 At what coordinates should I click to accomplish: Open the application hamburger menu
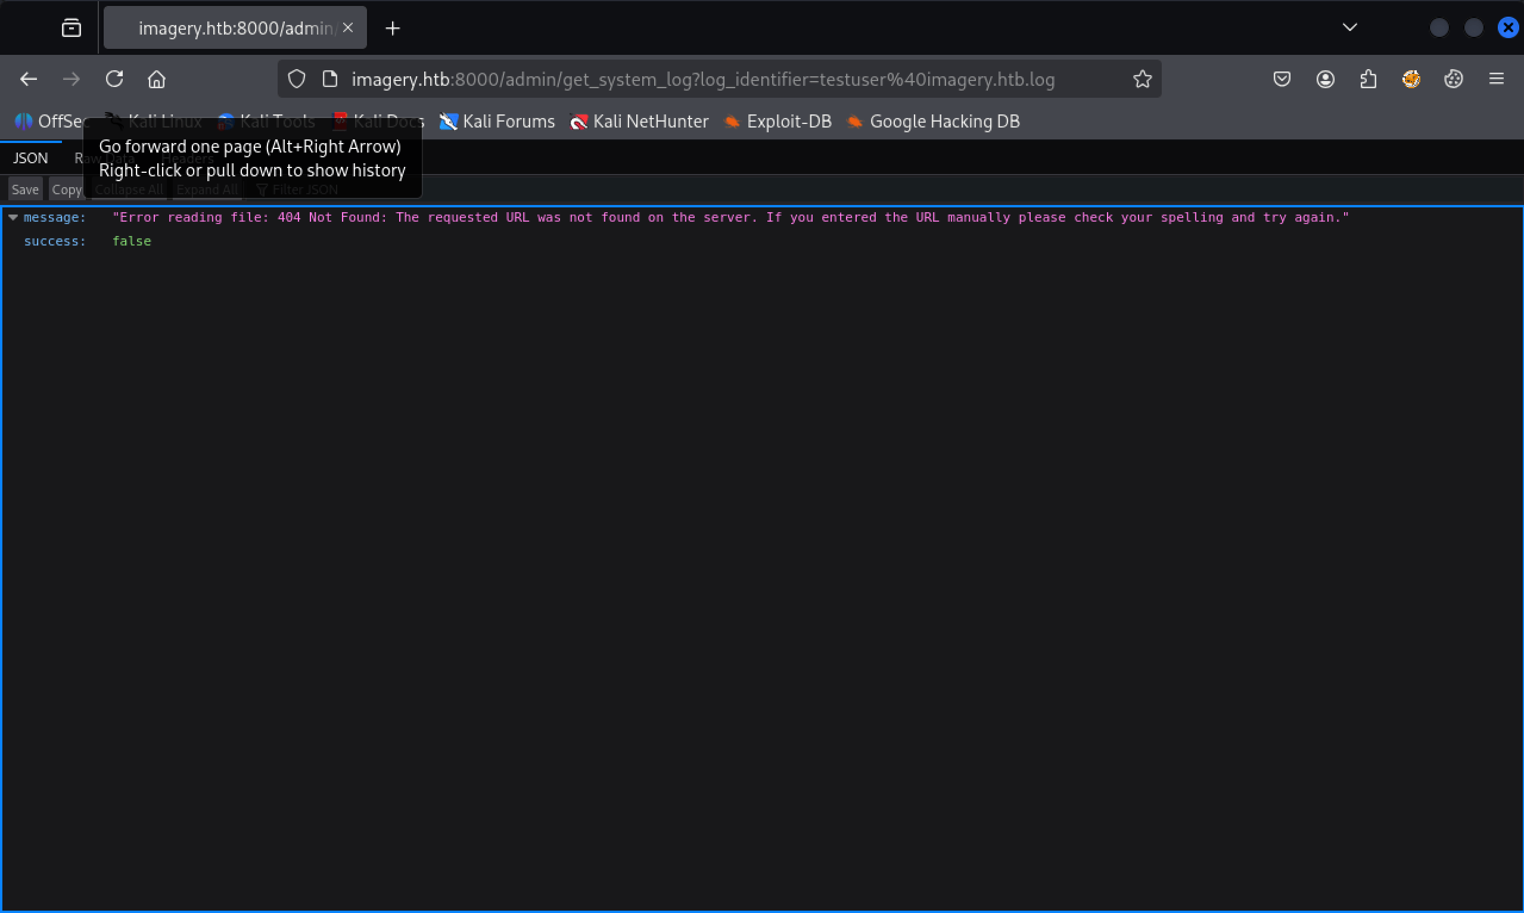click(x=1497, y=79)
